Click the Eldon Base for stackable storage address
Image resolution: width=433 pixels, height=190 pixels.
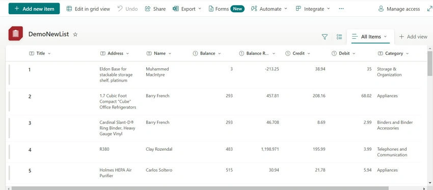click(x=116, y=74)
